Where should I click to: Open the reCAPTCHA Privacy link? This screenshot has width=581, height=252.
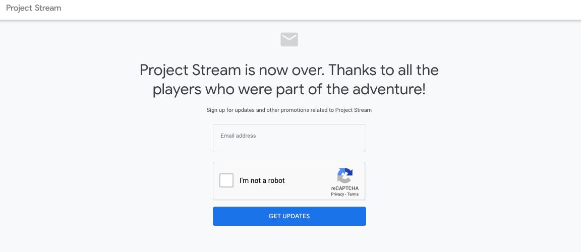click(337, 194)
